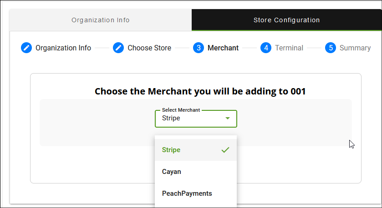The width and height of the screenshot is (382, 208).
Task: Jump to the Choose Store step label
Action: (x=149, y=48)
